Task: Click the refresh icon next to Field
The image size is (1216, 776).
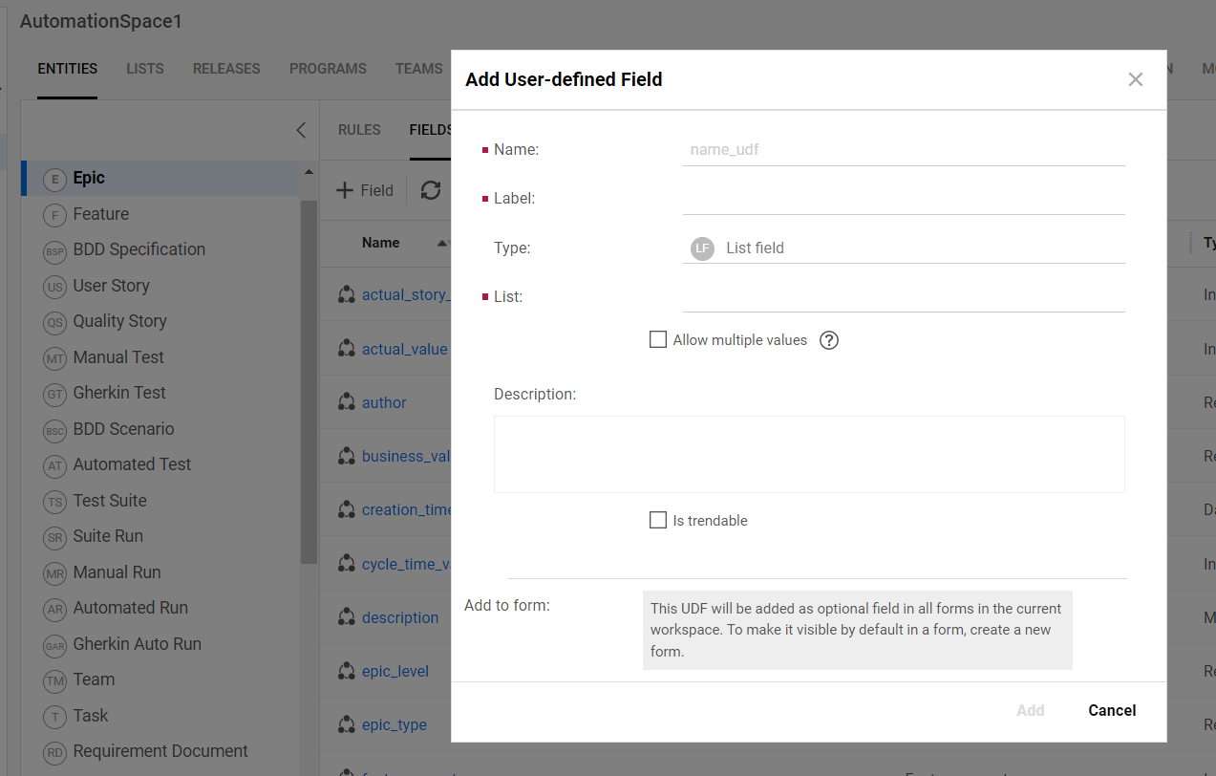Action: (431, 190)
